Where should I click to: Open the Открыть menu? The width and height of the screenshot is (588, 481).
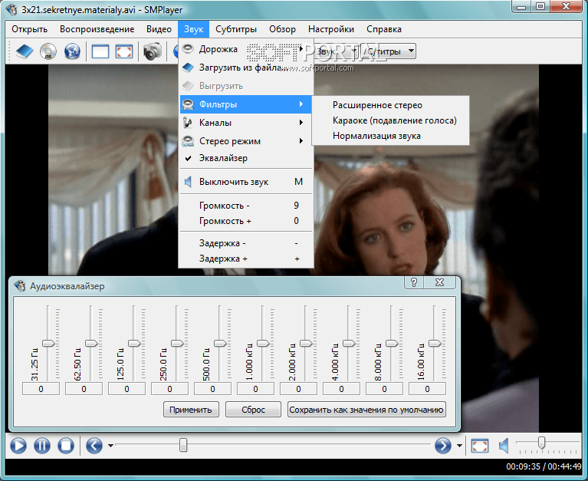pyautogui.click(x=30, y=29)
